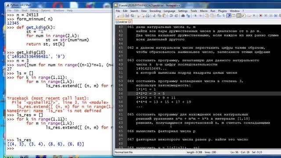The width and height of the screenshot is (281, 158).
Task: Click 'Ln : 56' in the status bar
Action: pyautogui.click(x=234, y=152)
